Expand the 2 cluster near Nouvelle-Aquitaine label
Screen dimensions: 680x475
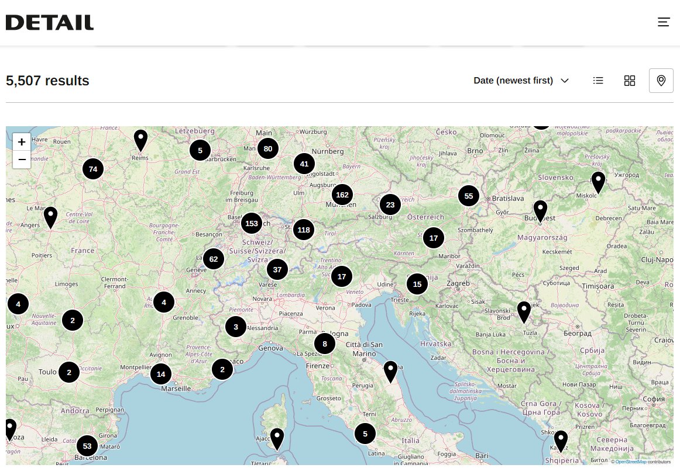(x=73, y=320)
